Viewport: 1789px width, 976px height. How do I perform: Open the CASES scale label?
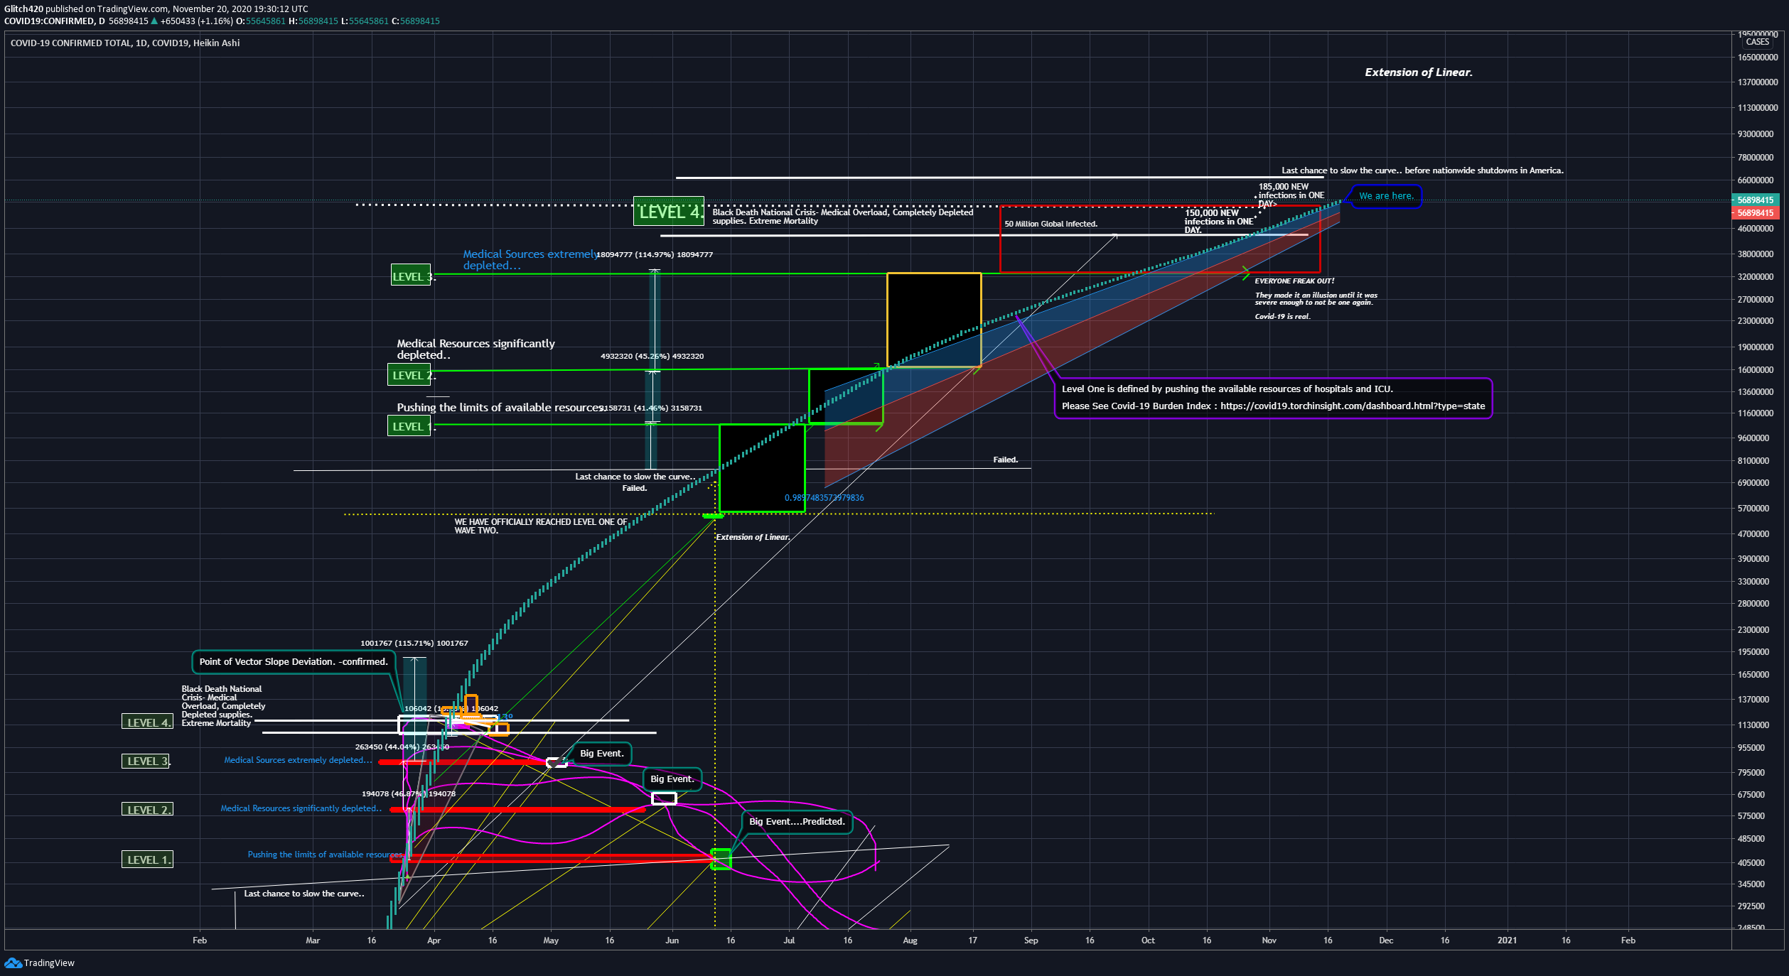click(x=1757, y=42)
